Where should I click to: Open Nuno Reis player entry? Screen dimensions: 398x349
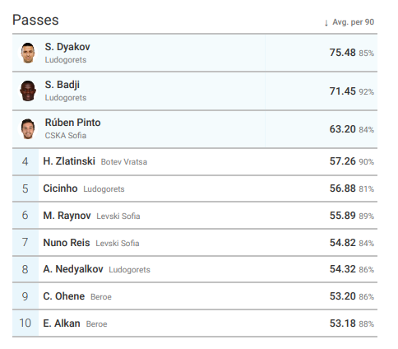click(67, 243)
